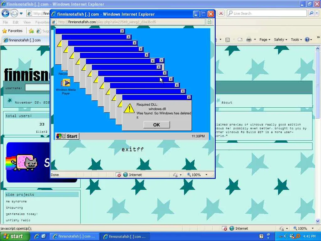Click the yellow warning icon in dialog
The image size is (321, 241).
(129, 108)
